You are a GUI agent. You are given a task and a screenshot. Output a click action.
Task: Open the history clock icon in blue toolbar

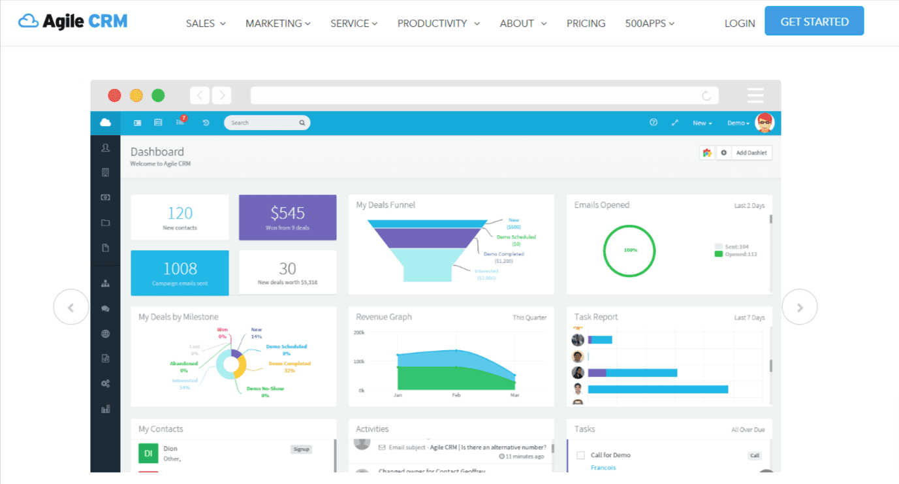coord(206,123)
